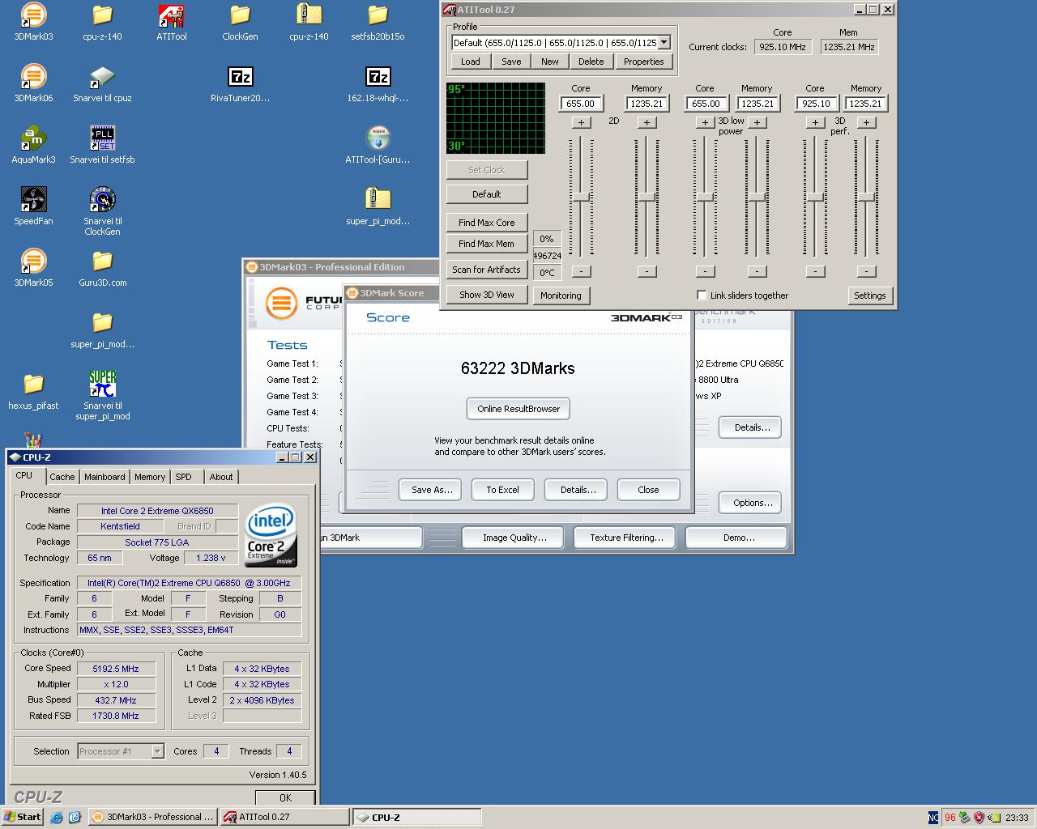Increase 2D Core with plus button

[581, 122]
